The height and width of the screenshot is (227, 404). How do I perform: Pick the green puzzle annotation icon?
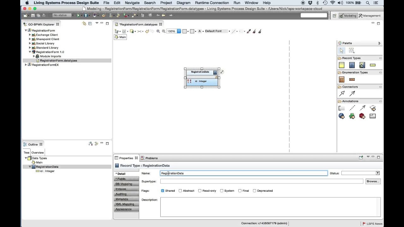(352, 116)
